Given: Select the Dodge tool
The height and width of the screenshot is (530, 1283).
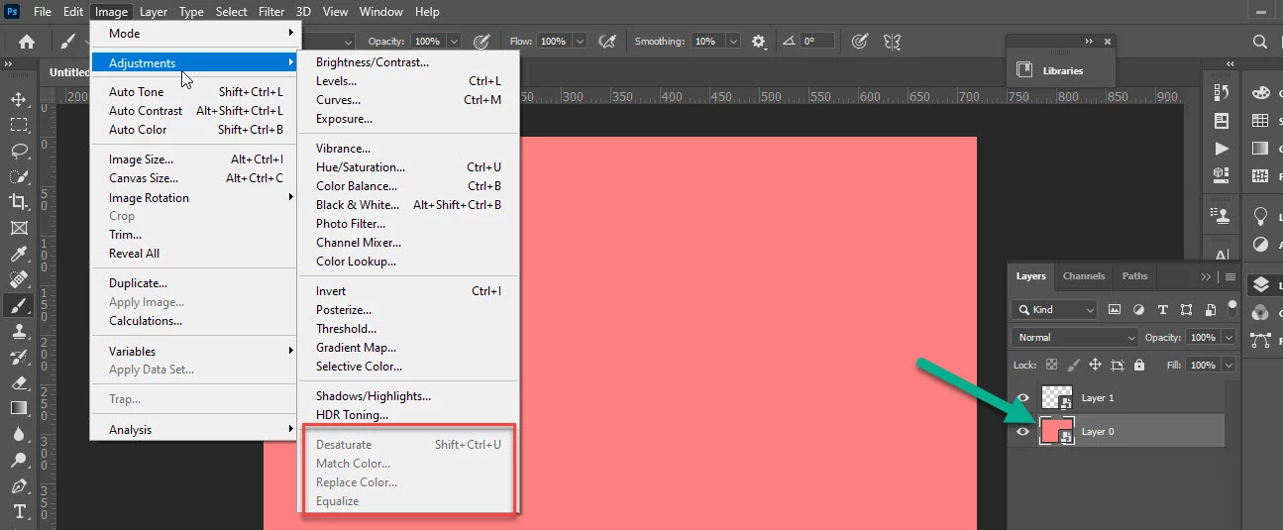Looking at the screenshot, I should tap(19, 460).
